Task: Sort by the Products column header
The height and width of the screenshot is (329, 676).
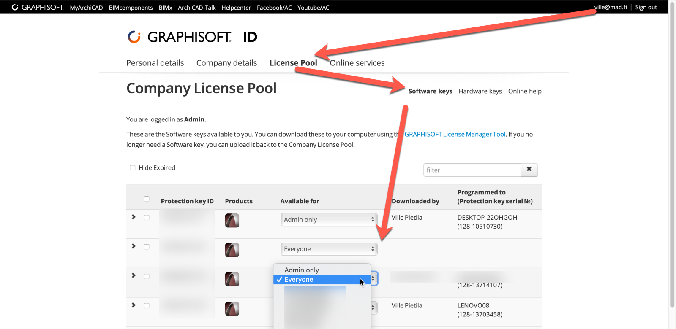Action: (x=239, y=201)
